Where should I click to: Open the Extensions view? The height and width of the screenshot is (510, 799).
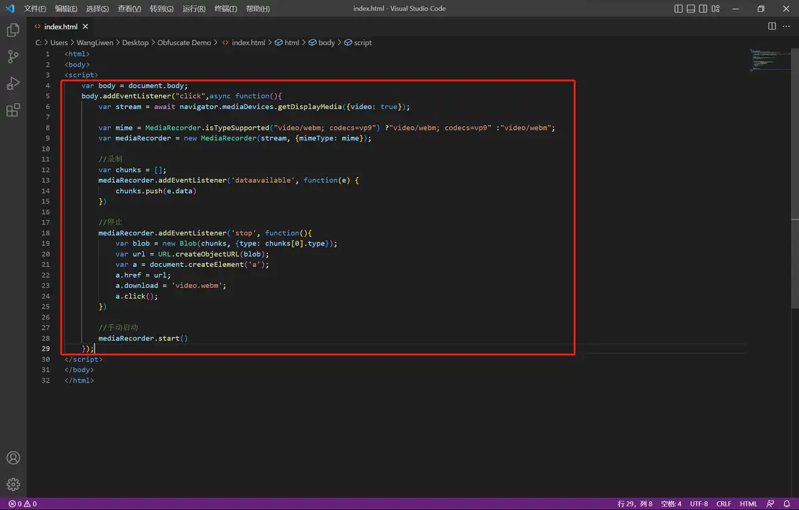[13, 110]
